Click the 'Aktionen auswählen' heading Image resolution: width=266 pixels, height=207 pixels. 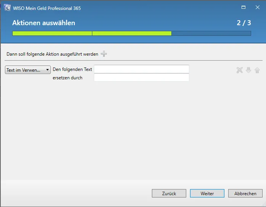(44, 23)
